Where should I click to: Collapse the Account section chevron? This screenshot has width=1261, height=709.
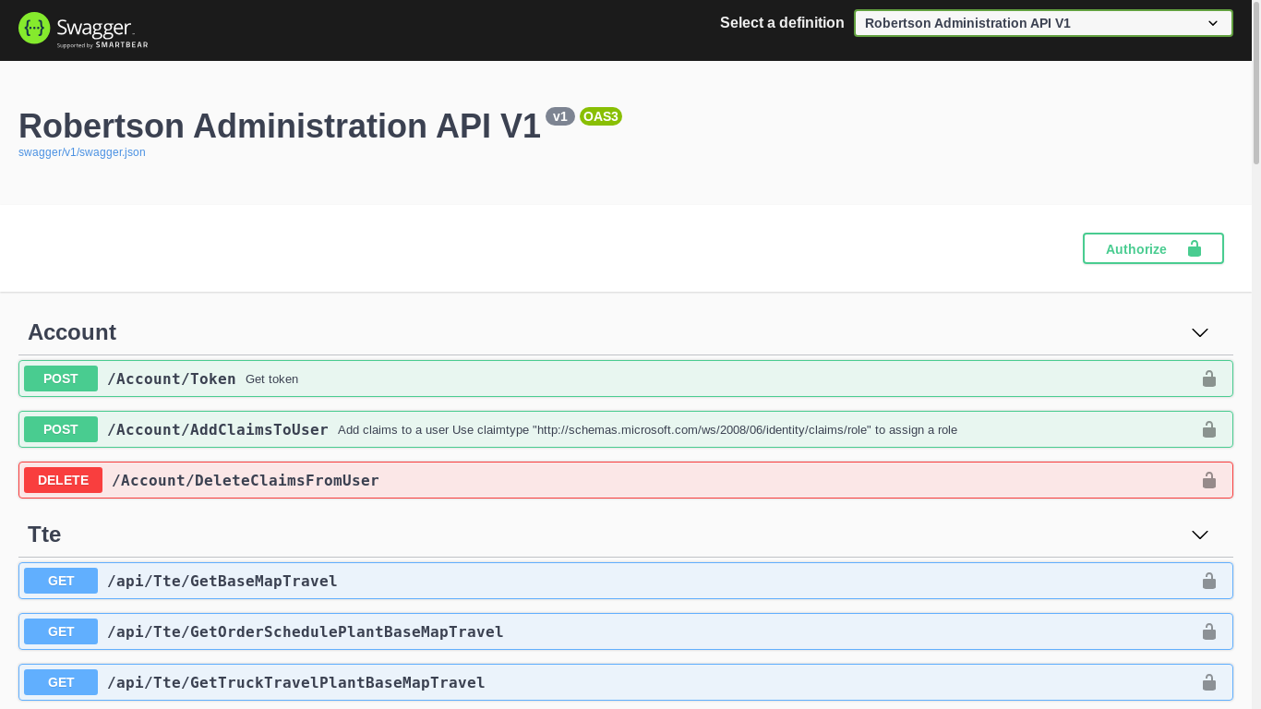(1200, 332)
